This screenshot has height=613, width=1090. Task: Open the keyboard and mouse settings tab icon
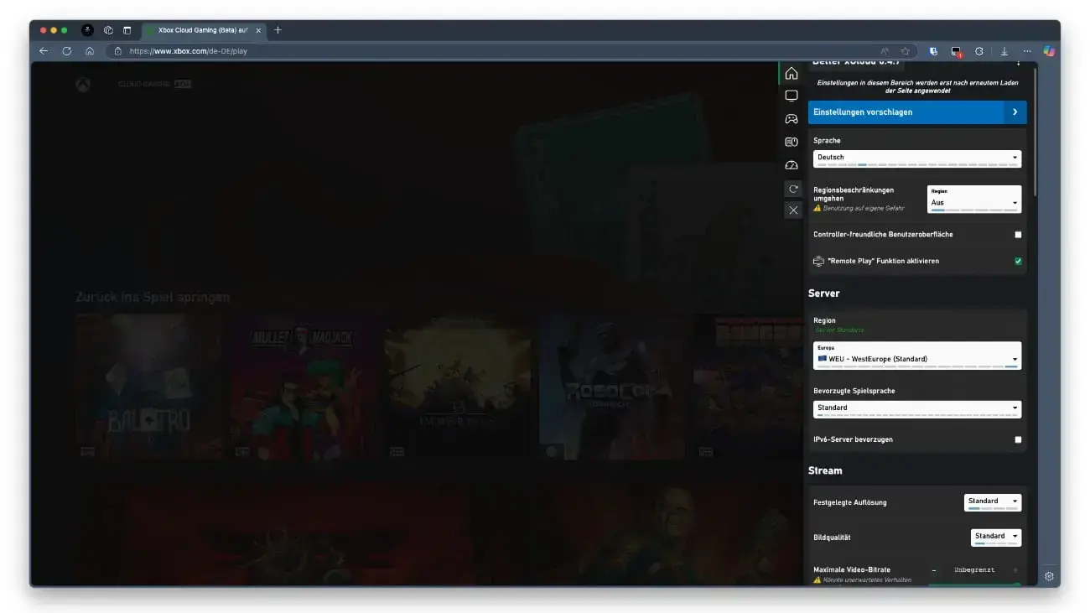pos(792,143)
